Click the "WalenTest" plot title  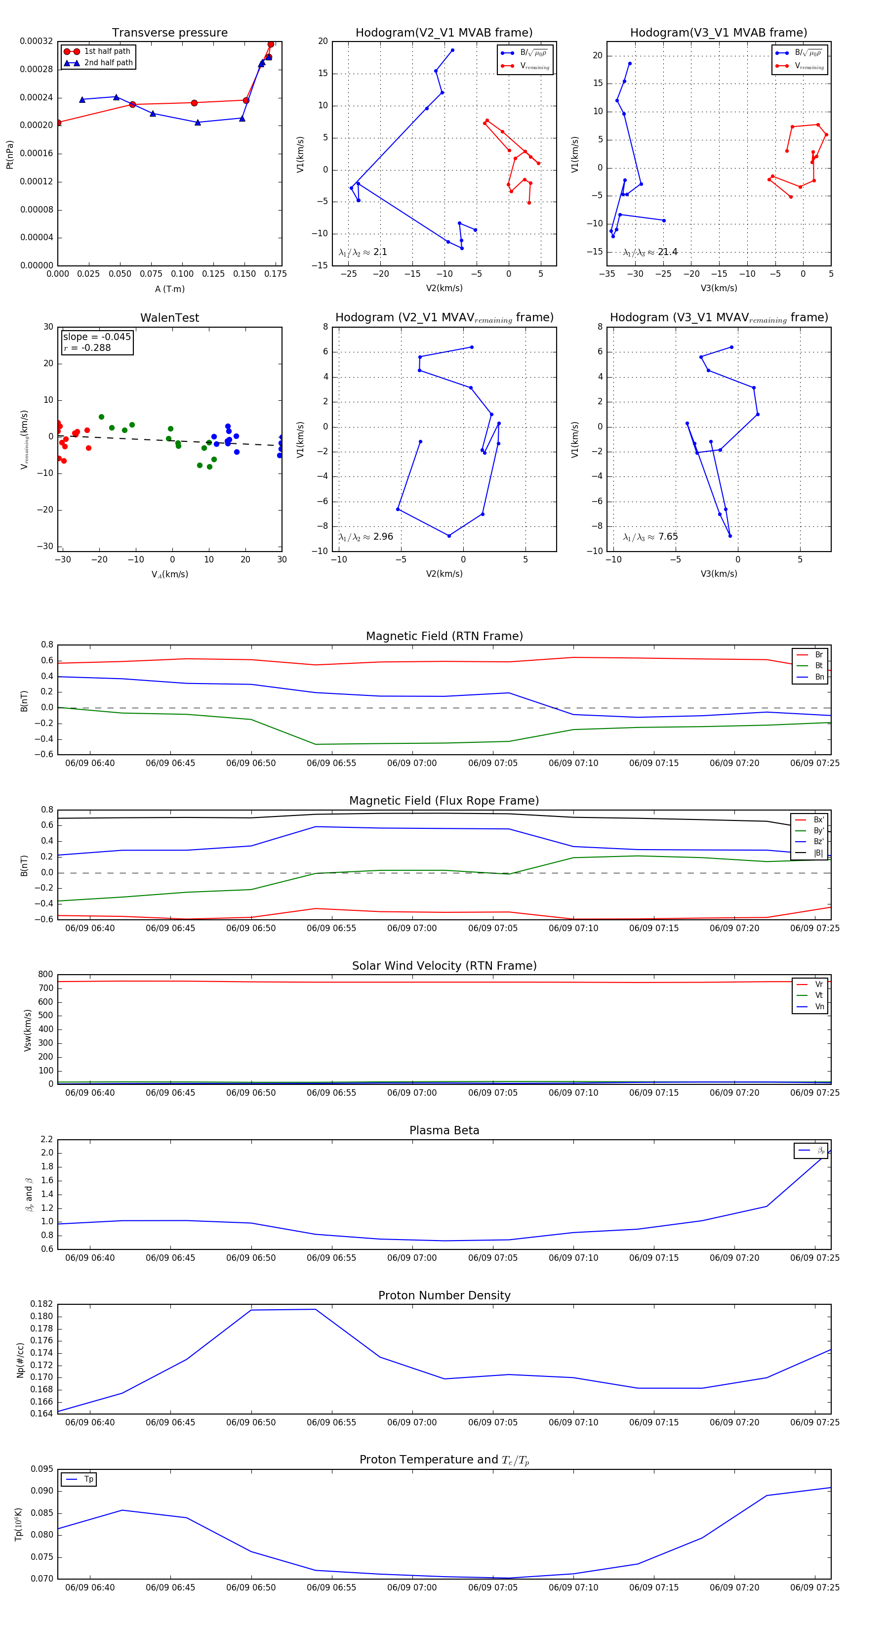point(169,318)
